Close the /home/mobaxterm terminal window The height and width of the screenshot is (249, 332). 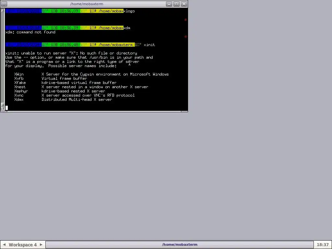pyautogui.click(x=184, y=4)
